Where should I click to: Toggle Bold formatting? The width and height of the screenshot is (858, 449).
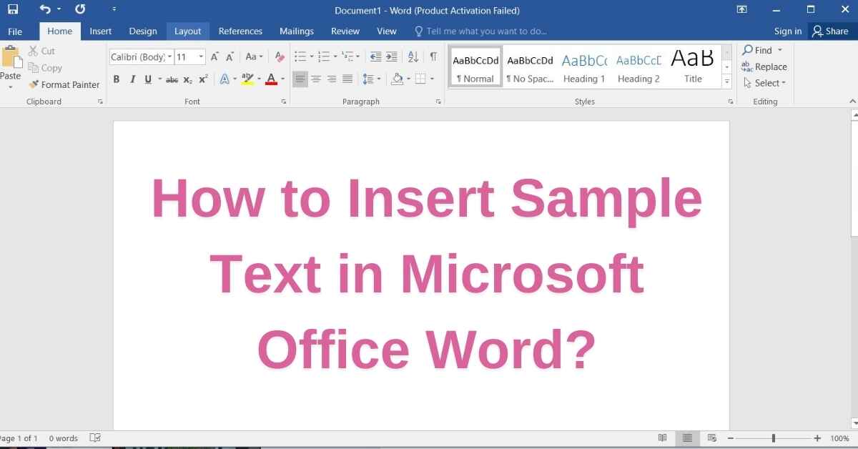pyautogui.click(x=117, y=79)
